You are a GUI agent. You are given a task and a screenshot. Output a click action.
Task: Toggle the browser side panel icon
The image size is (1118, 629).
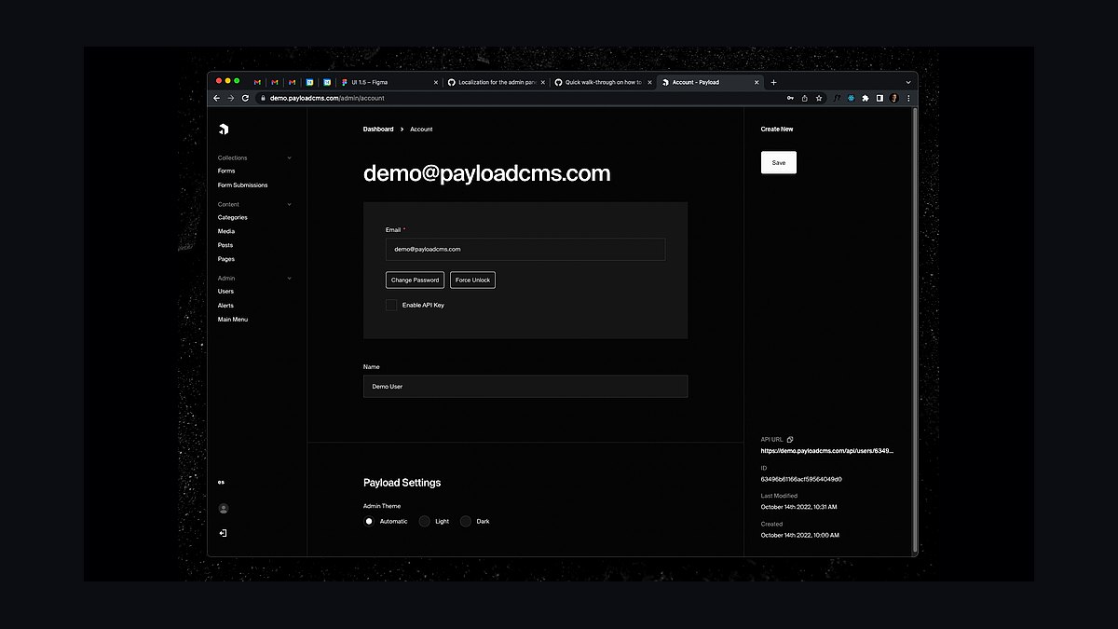[x=879, y=98]
